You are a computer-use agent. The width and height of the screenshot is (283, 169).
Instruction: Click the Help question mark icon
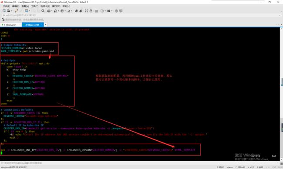pyautogui.click(x=116, y=11)
